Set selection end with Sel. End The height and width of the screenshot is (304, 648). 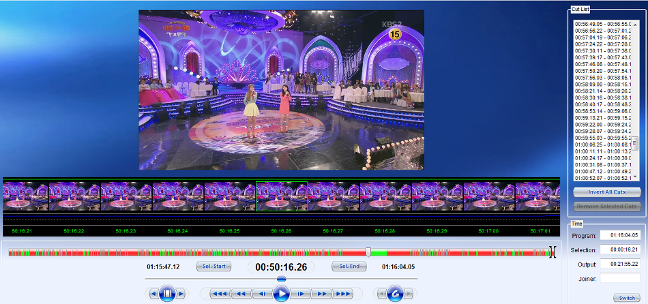(349, 267)
